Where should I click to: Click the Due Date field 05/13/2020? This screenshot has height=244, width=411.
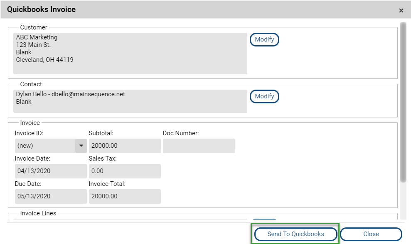point(51,196)
